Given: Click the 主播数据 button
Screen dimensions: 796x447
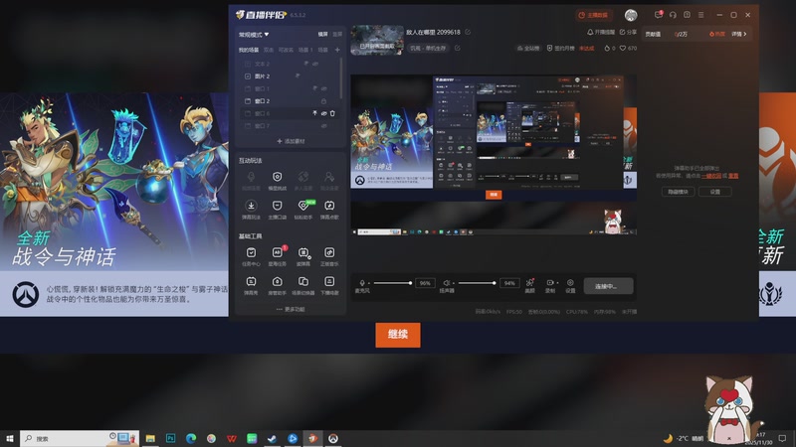Looking at the screenshot, I should [593, 15].
